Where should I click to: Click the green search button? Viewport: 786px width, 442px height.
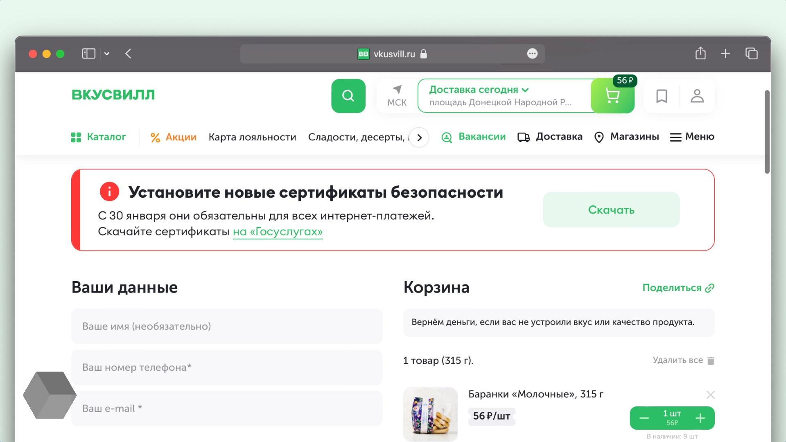(348, 96)
